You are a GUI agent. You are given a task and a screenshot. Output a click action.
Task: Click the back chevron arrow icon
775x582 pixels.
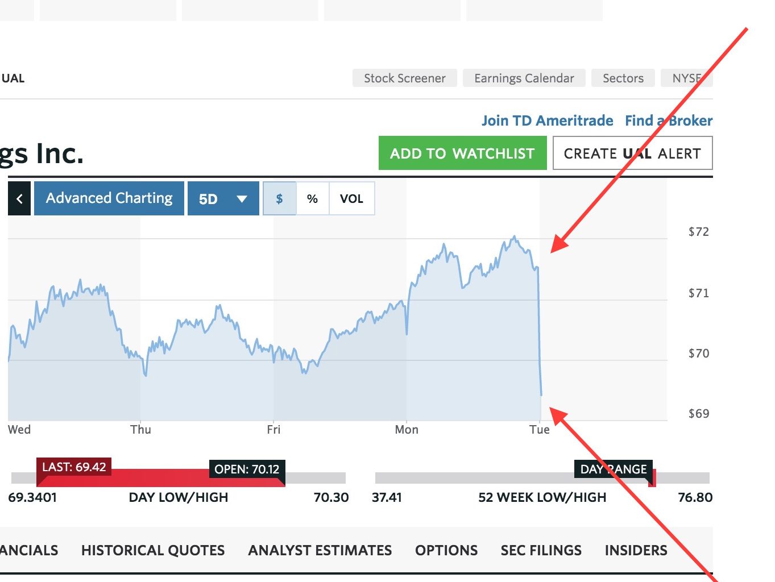point(19,198)
